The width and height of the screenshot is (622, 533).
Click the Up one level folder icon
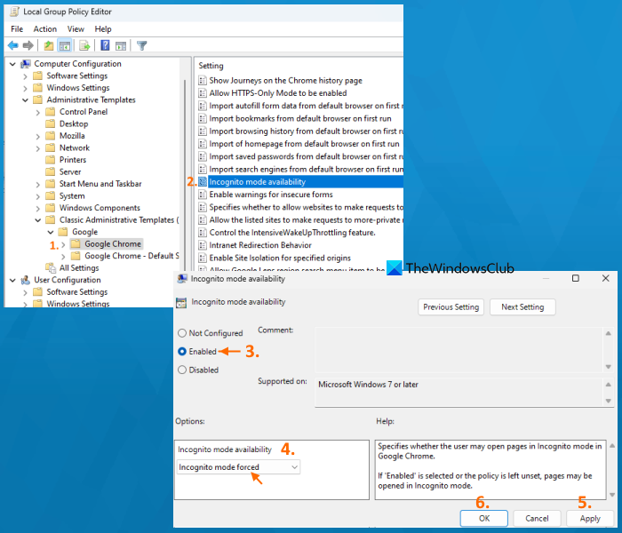pyautogui.click(x=48, y=45)
